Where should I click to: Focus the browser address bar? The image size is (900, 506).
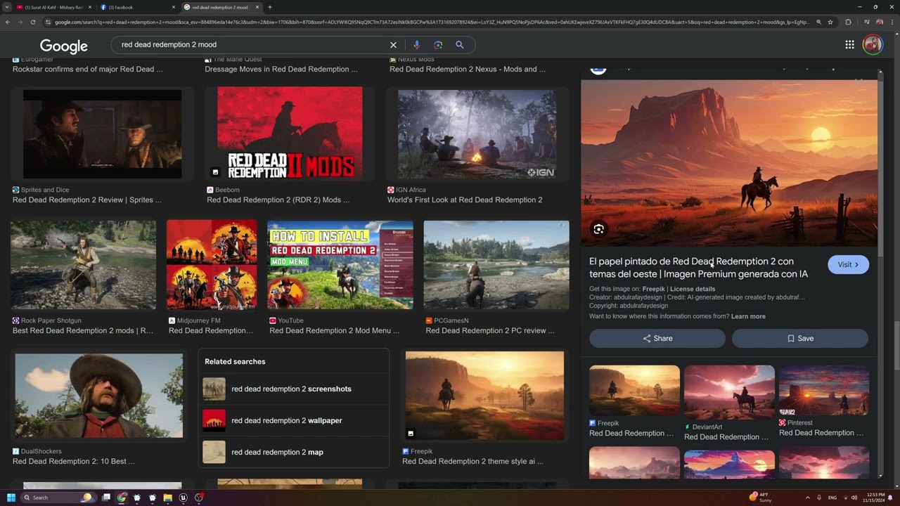click(429, 22)
